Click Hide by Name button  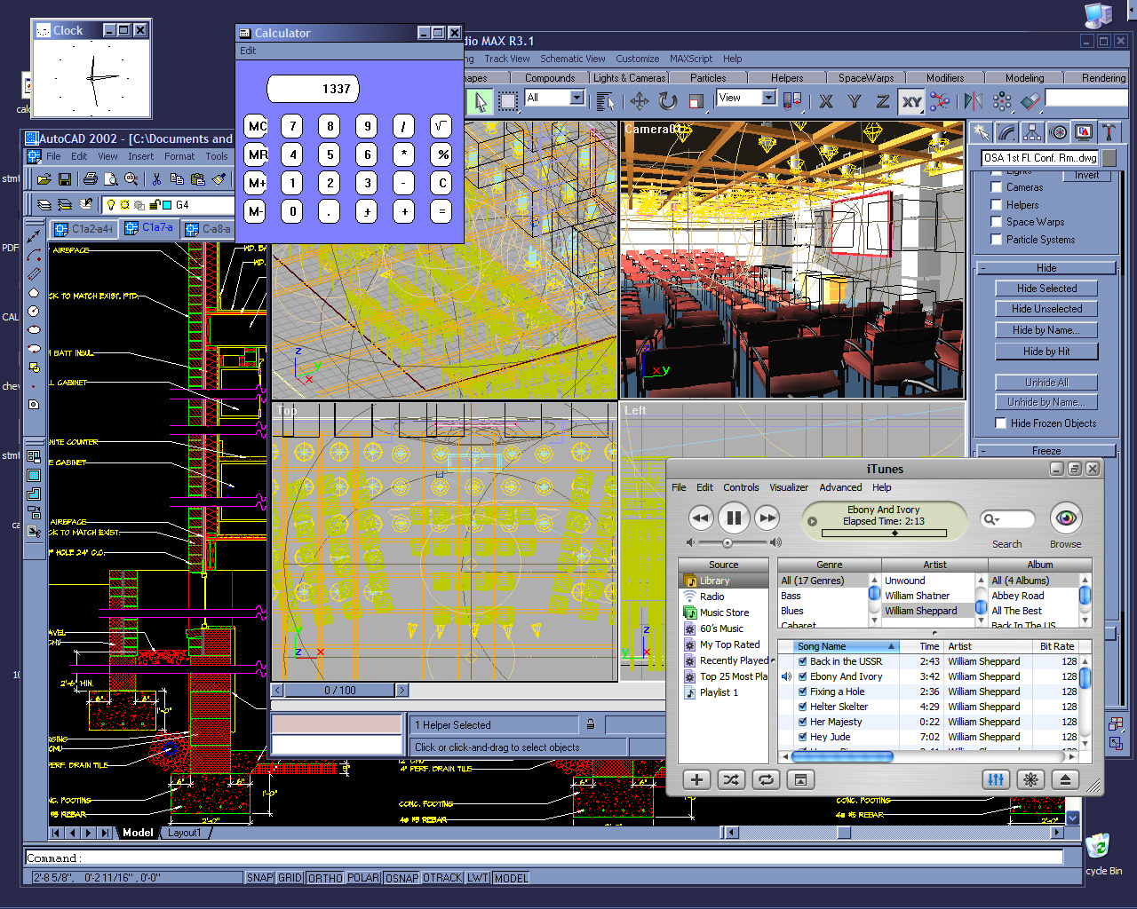click(1046, 330)
